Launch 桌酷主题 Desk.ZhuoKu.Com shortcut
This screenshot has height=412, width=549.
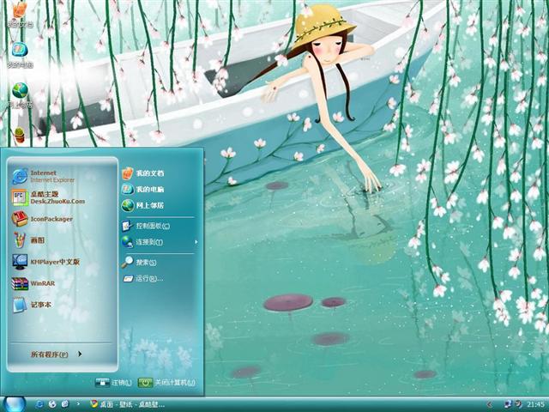click(x=48, y=197)
